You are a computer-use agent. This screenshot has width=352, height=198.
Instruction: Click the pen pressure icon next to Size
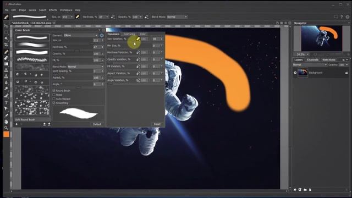pyautogui.click(x=78, y=17)
